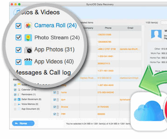Image resolution: width=167 pixels, height=139 pixels.
Task: Click the SynciOS Data Recovery window title
Action: 100,4
